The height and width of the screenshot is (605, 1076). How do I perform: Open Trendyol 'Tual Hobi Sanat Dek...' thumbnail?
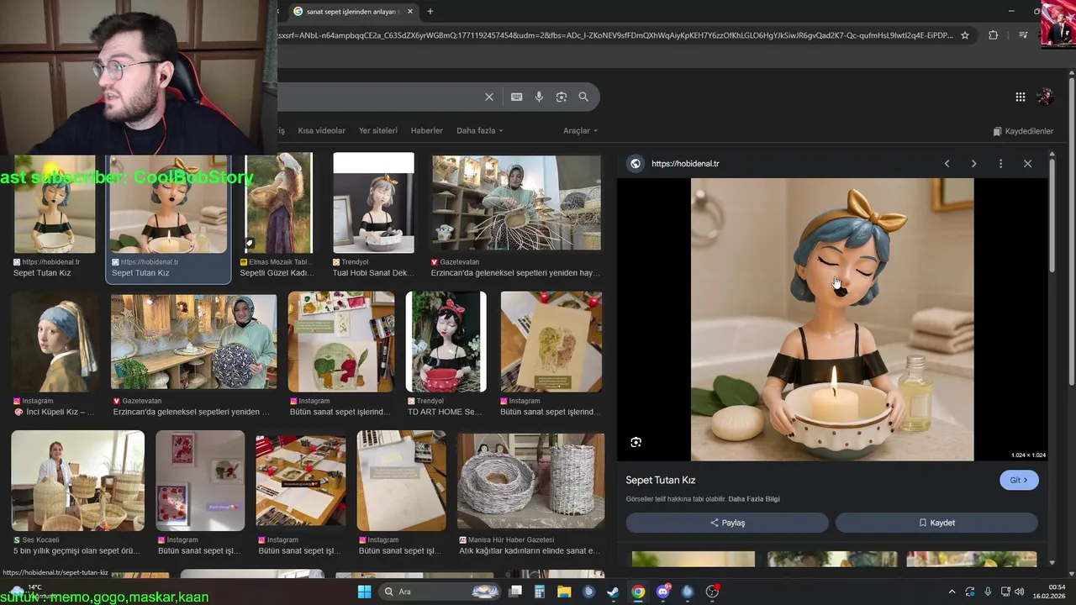coord(373,203)
